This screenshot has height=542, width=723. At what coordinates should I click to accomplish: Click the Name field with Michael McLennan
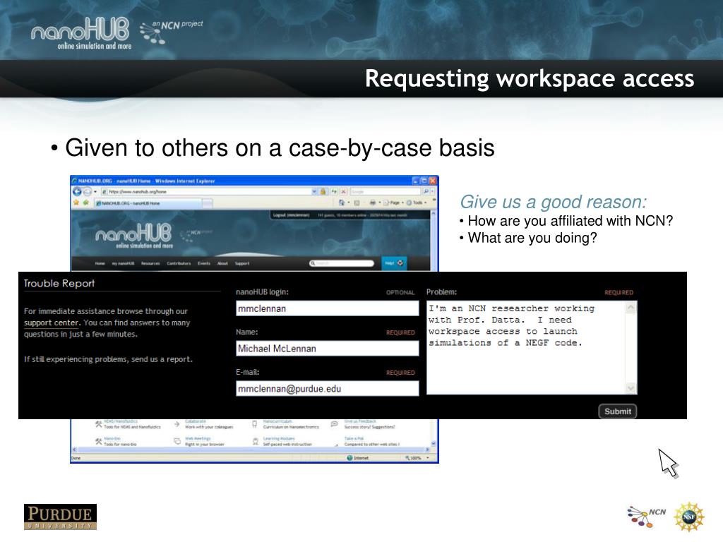point(328,349)
